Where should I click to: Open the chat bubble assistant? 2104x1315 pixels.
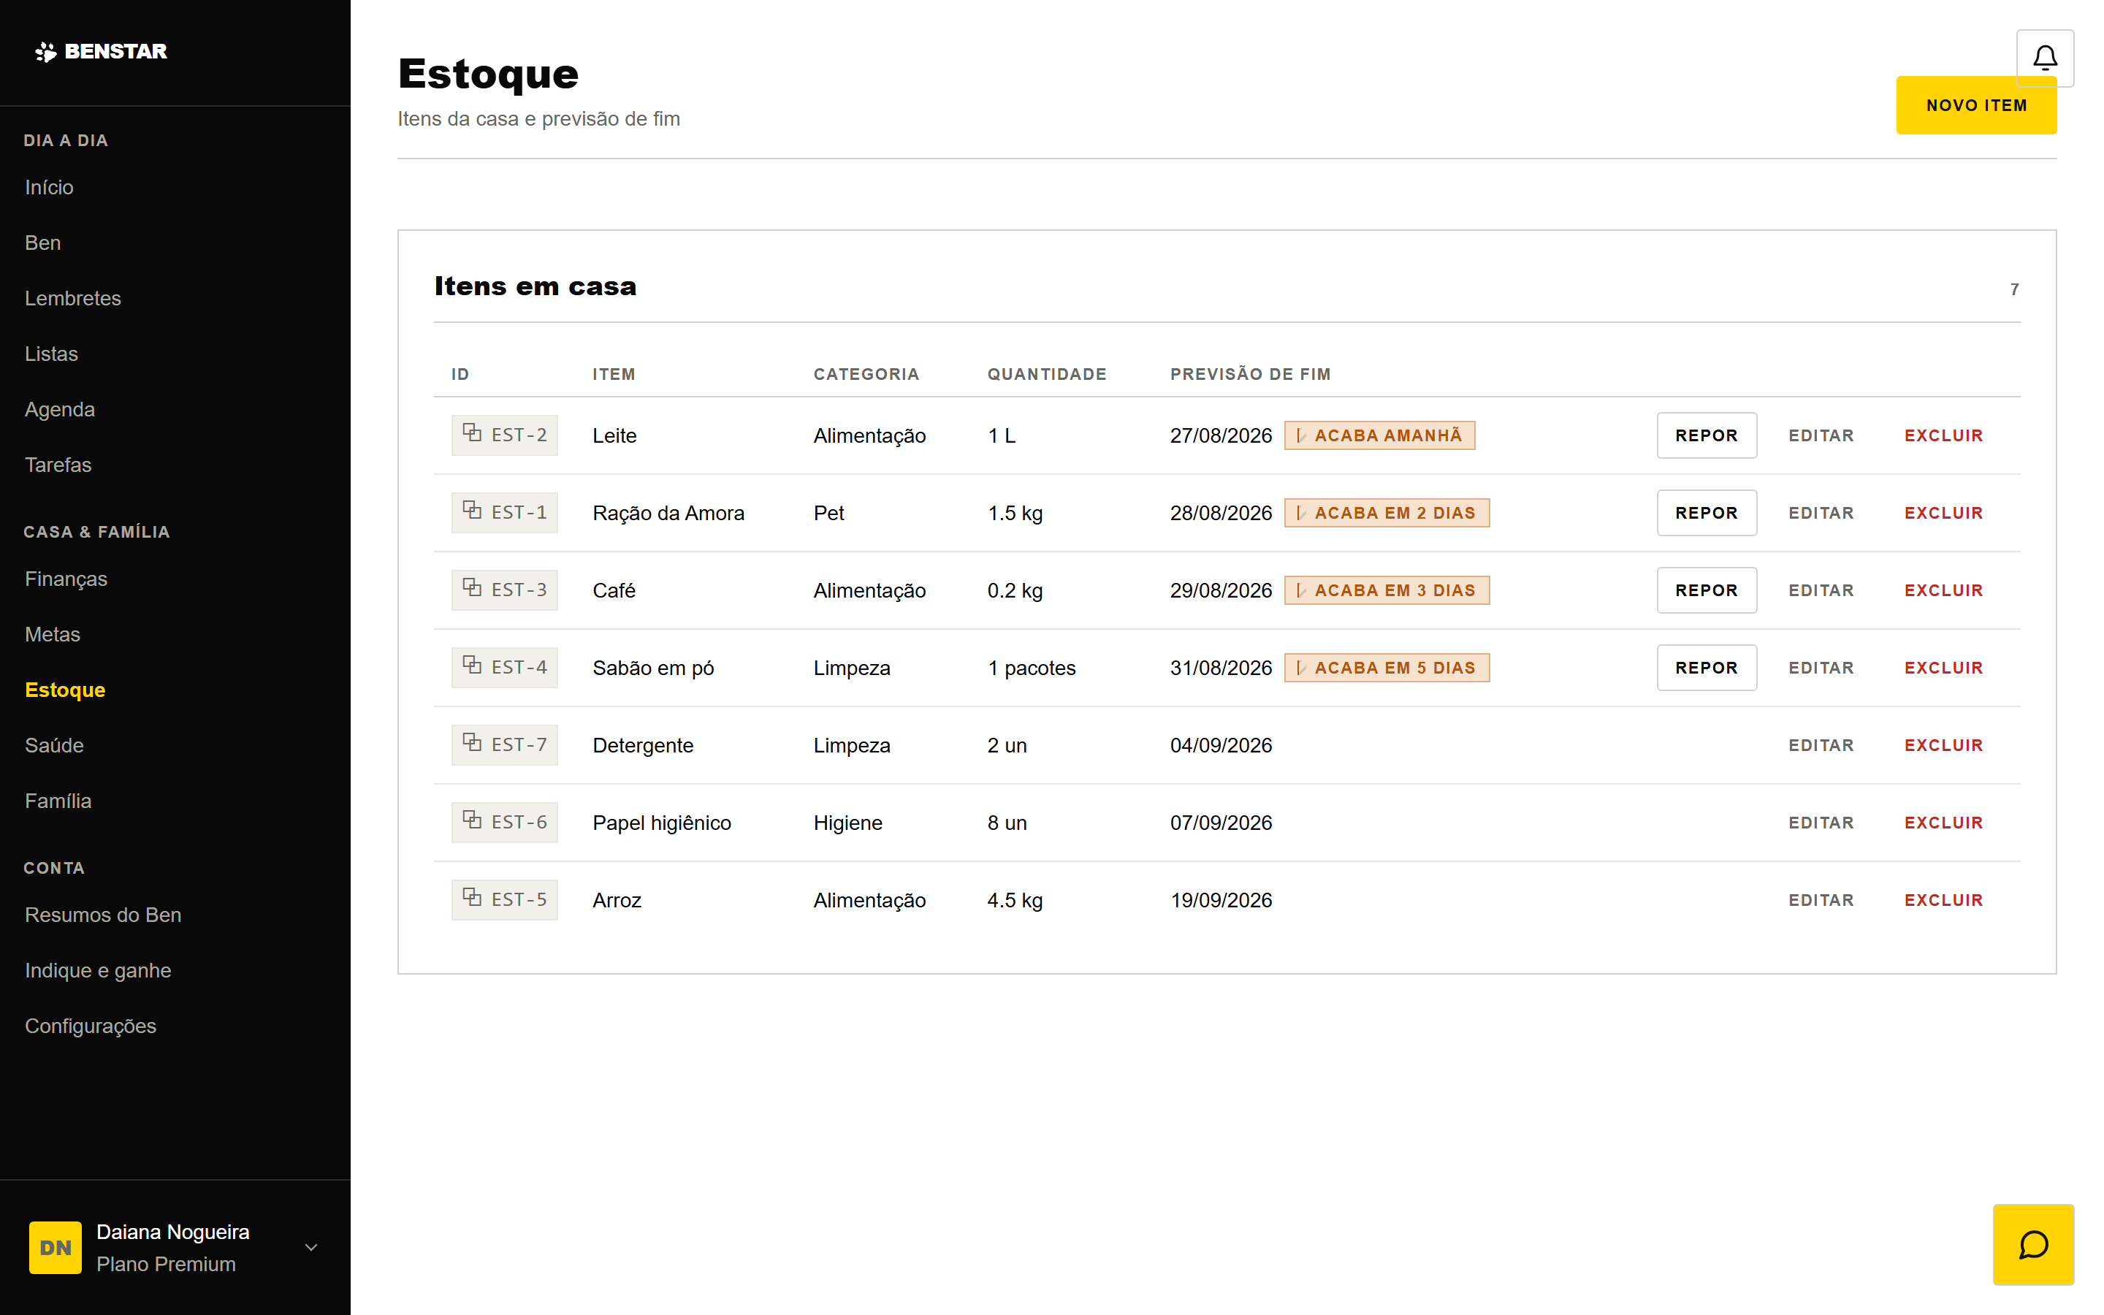coord(2032,1245)
